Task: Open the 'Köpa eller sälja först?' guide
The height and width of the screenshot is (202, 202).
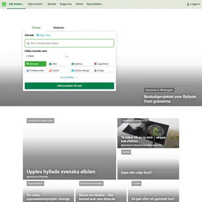Action: click(136, 173)
